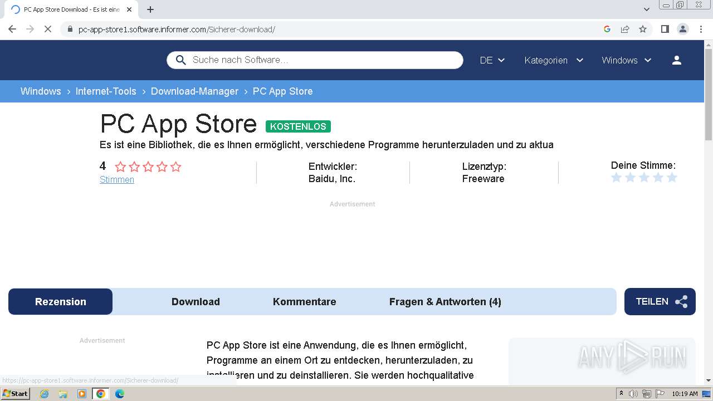Rate one star under Deine Stimme
The image size is (713, 401).
pyautogui.click(x=616, y=178)
